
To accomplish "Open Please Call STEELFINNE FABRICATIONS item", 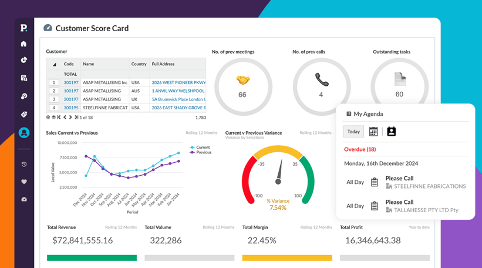I will click(x=426, y=182).
